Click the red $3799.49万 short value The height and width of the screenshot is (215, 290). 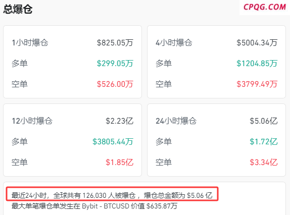(x=257, y=84)
